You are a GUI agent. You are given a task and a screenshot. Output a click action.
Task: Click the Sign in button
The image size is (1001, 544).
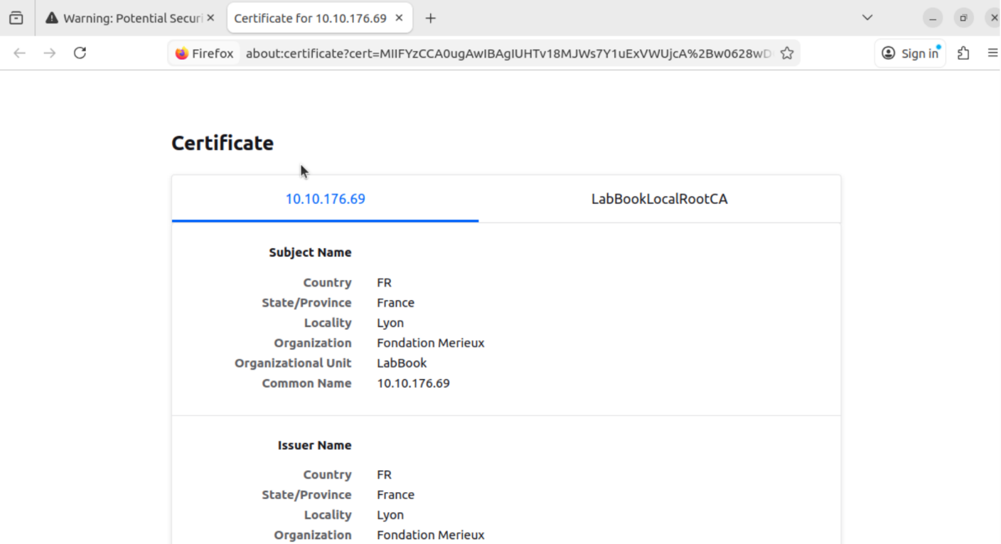(910, 53)
